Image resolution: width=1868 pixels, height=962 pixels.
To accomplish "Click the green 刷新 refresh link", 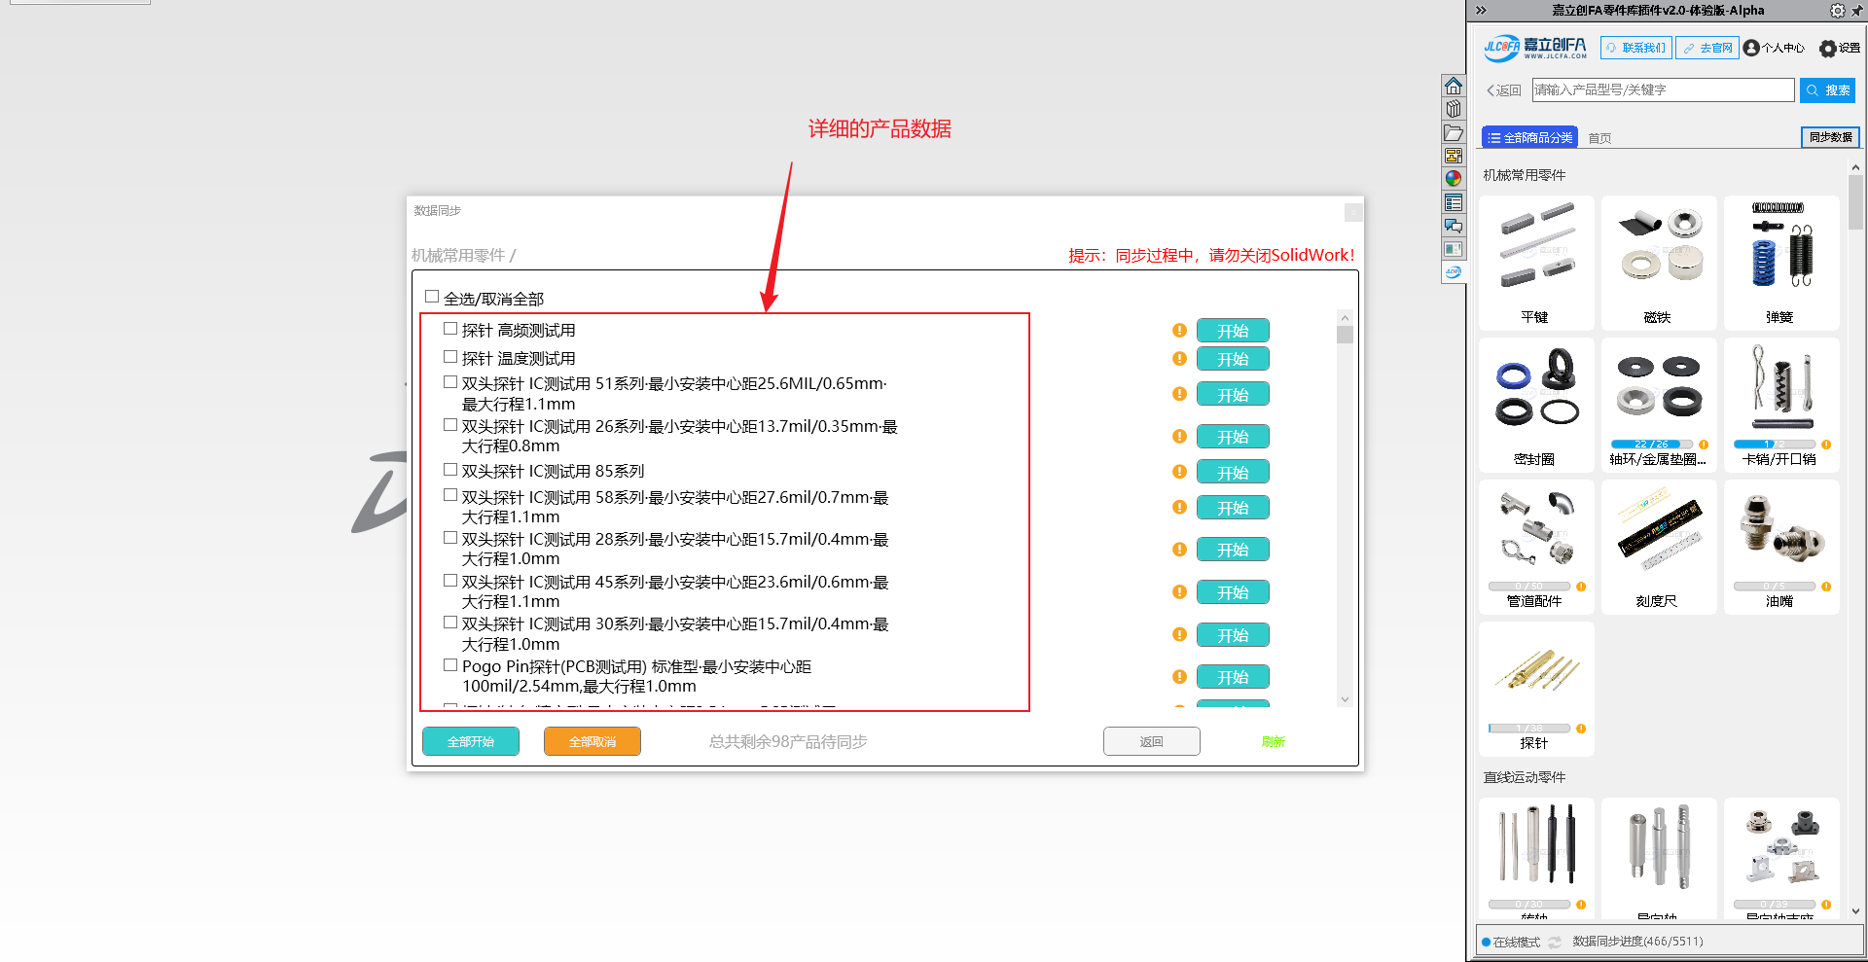I will 1273,741.
